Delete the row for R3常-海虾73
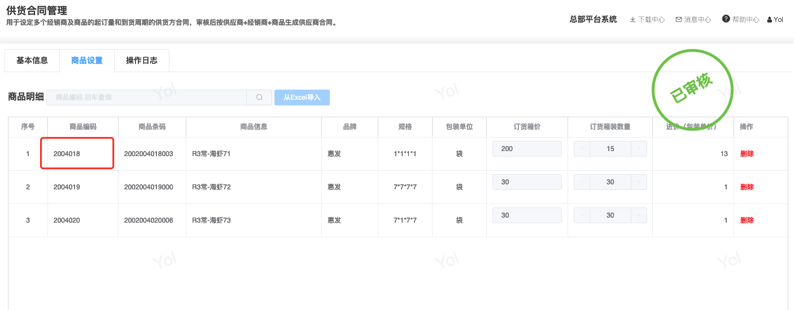 coord(747,220)
